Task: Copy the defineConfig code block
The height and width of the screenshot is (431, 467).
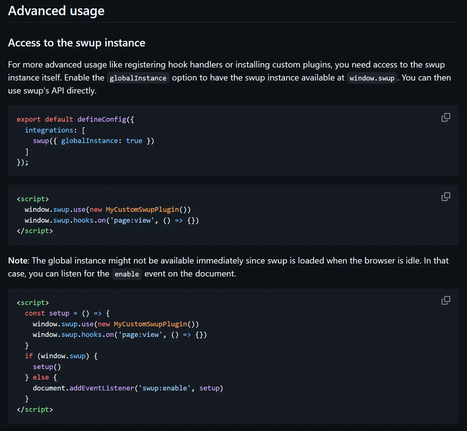Action: (x=446, y=117)
